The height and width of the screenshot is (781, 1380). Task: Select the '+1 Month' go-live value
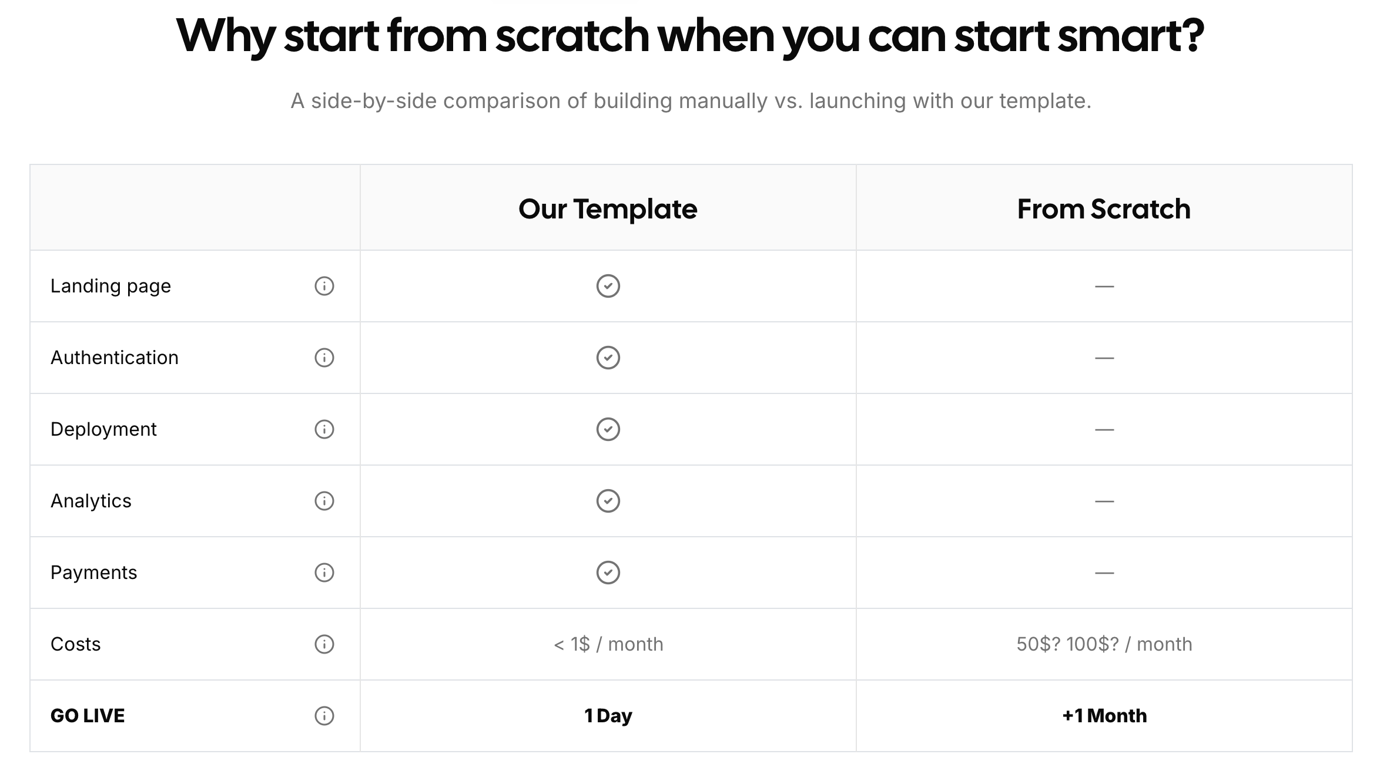click(x=1104, y=716)
